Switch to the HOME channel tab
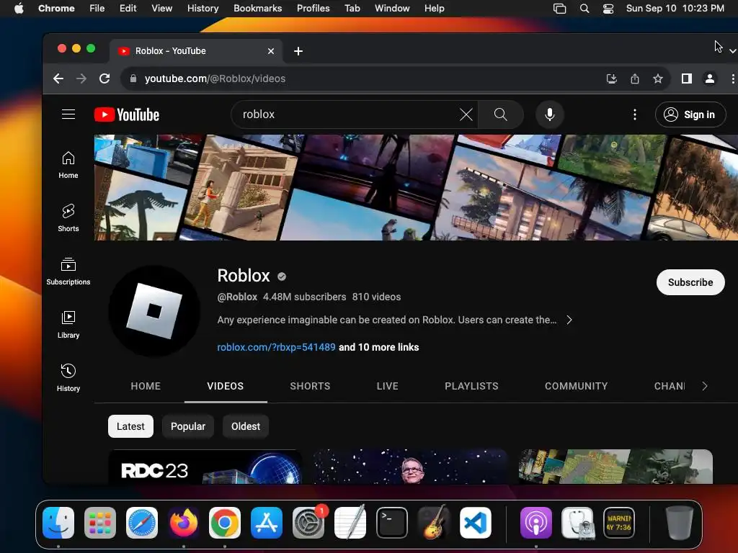The width and height of the screenshot is (738, 553). click(146, 386)
